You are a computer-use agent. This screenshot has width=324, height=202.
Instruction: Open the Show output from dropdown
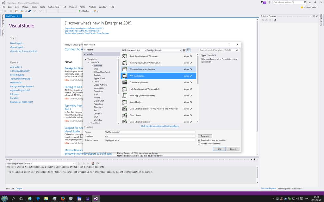click(x=50, y=163)
